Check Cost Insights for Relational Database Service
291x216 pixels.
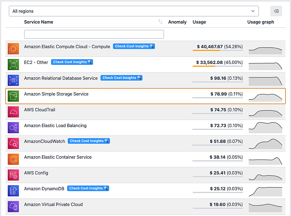point(121,78)
